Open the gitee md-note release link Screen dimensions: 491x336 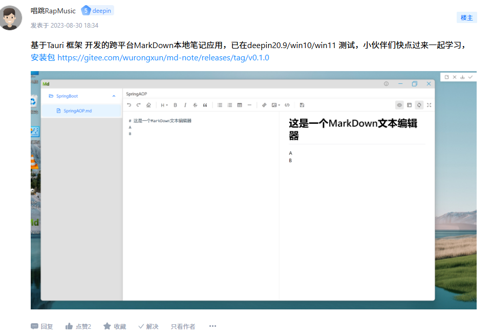click(x=163, y=58)
